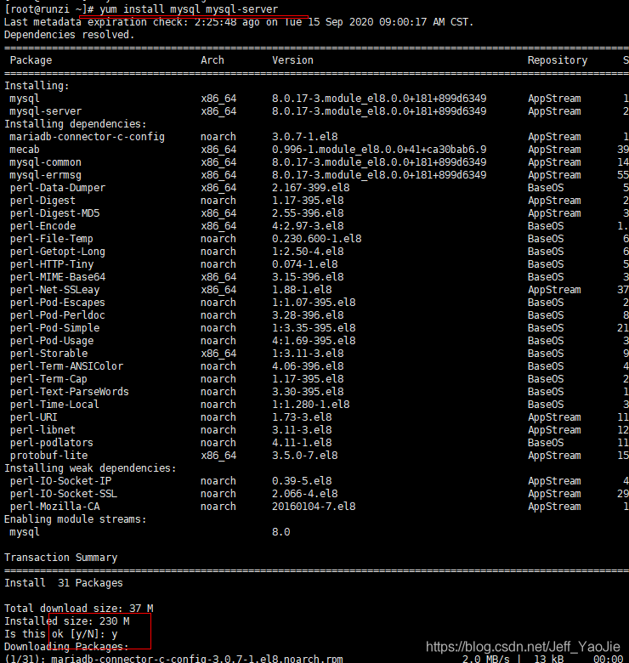The height and width of the screenshot is (663, 629).
Task: Click the perl-Time-Local package name
Action: click(x=54, y=405)
